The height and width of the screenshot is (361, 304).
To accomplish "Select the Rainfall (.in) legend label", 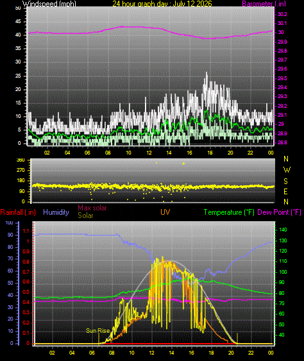I will (x=18, y=212).
